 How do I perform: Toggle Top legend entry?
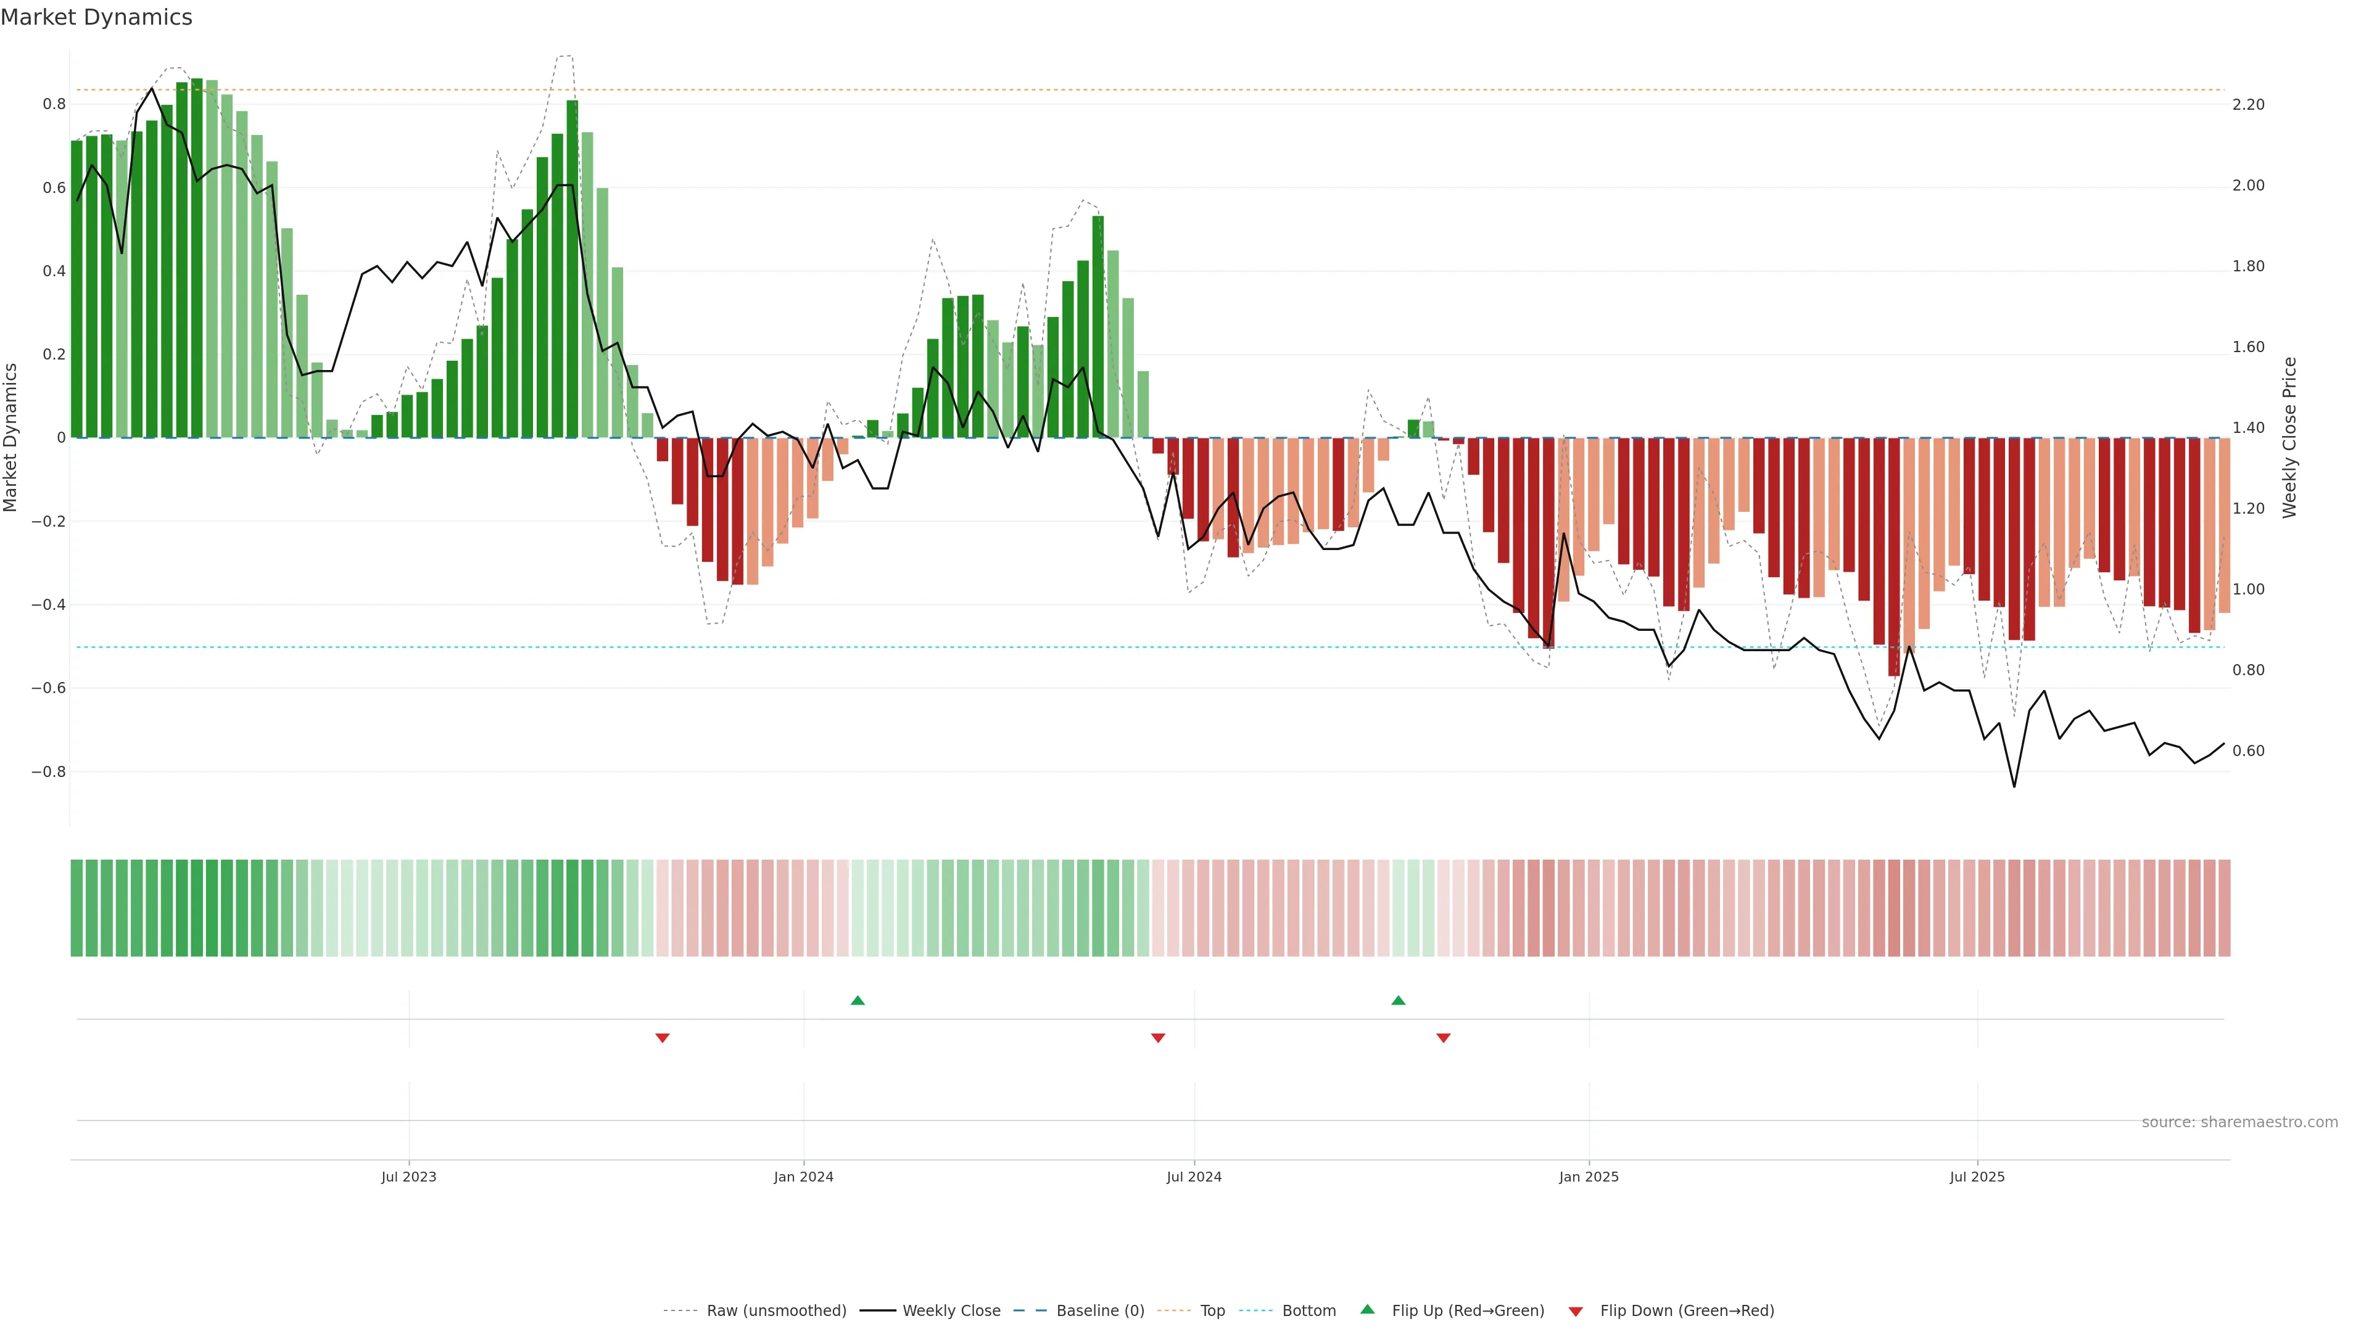(1212, 1311)
